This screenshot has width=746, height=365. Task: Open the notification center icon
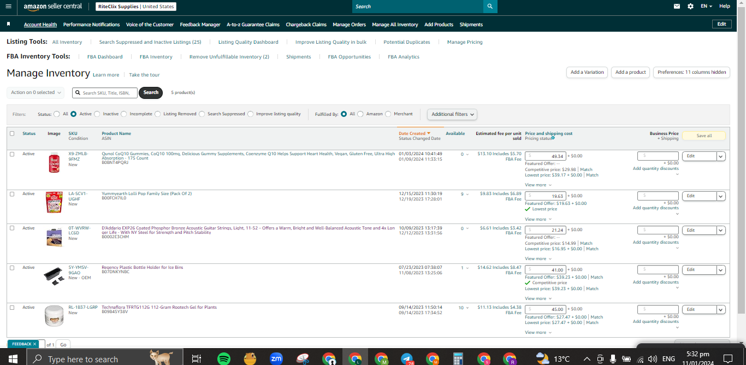click(727, 359)
